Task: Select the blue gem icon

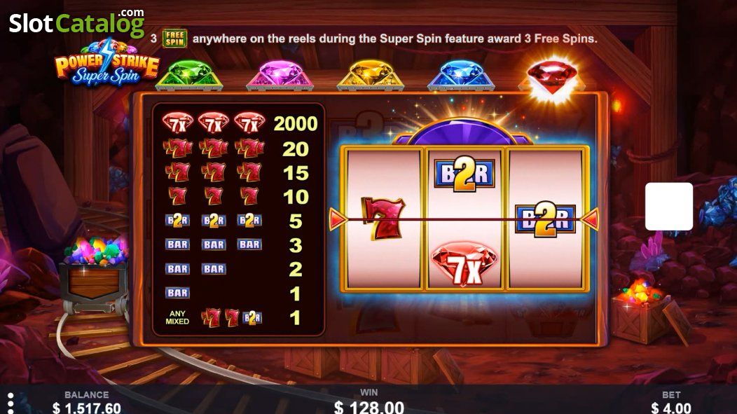Action: pos(461,75)
